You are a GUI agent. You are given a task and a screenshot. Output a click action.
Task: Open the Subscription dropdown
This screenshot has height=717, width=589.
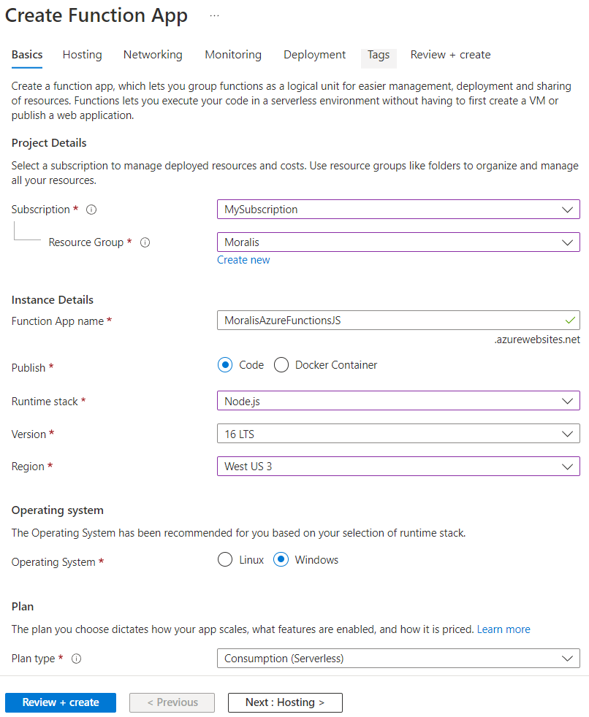[398, 210]
